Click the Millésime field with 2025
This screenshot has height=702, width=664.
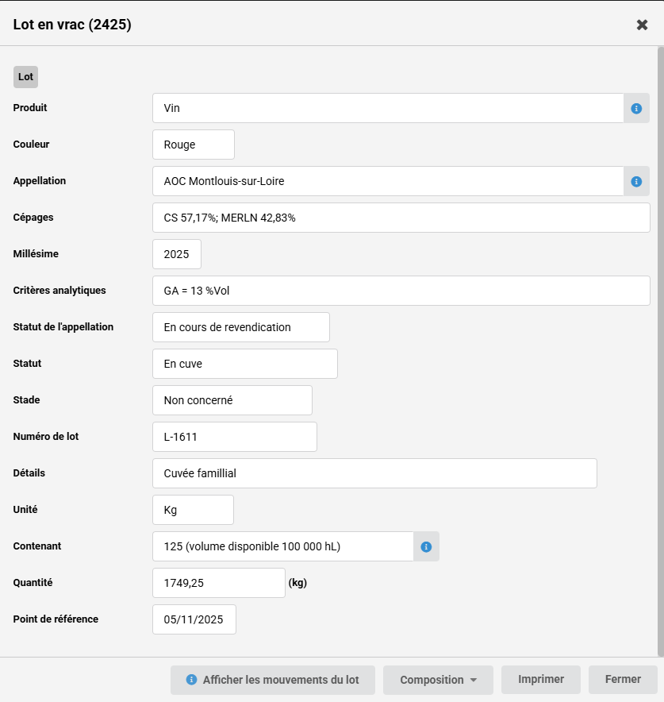[177, 254]
